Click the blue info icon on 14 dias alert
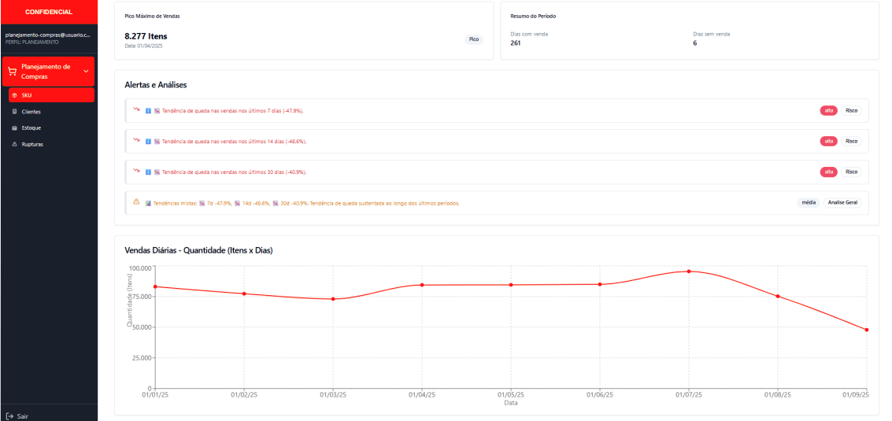 tap(148, 142)
